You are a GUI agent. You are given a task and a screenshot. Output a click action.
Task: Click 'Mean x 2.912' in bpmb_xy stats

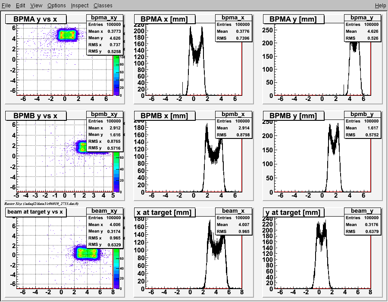105,128
